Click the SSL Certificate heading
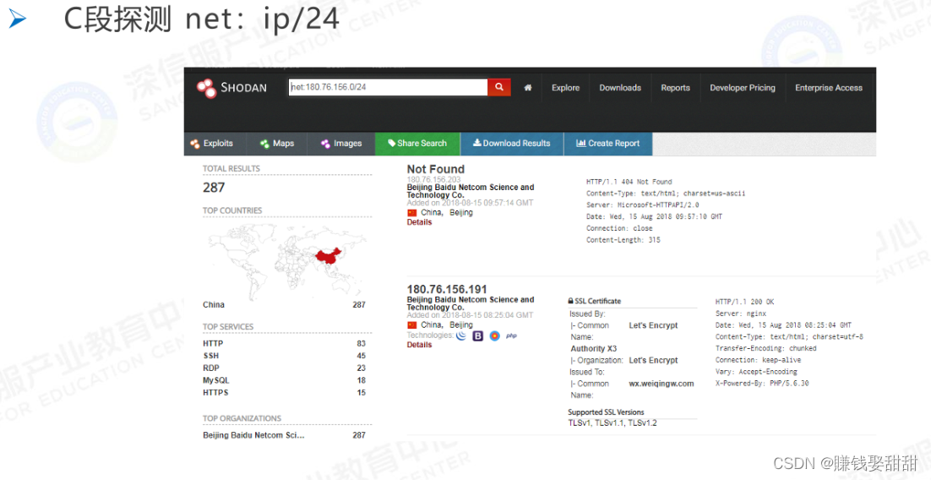This screenshot has width=931, height=480. (595, 301)
